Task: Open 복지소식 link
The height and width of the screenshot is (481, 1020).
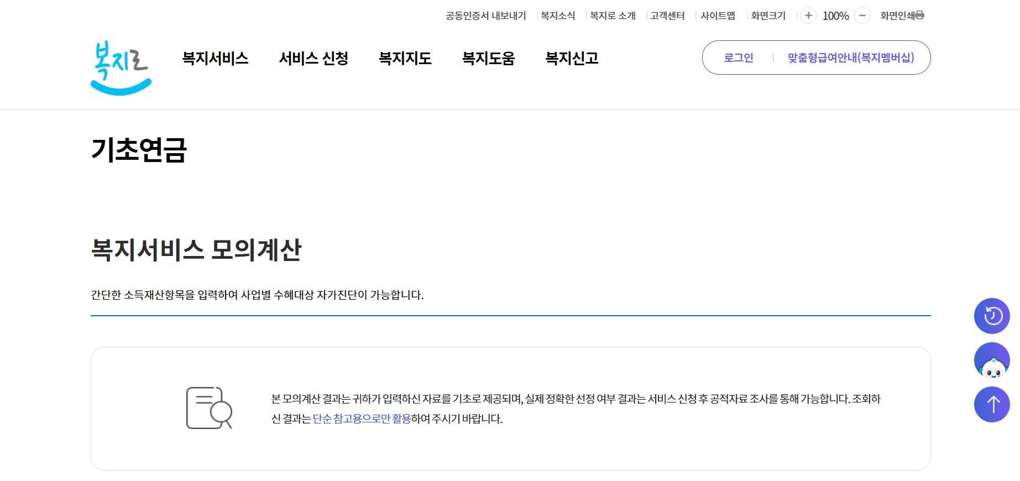Action: pos(558,15)
